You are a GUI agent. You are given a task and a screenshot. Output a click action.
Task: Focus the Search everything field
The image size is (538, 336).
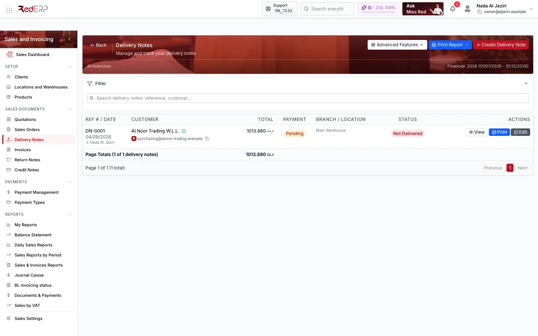pyautogui.click(x=327, y=9)
